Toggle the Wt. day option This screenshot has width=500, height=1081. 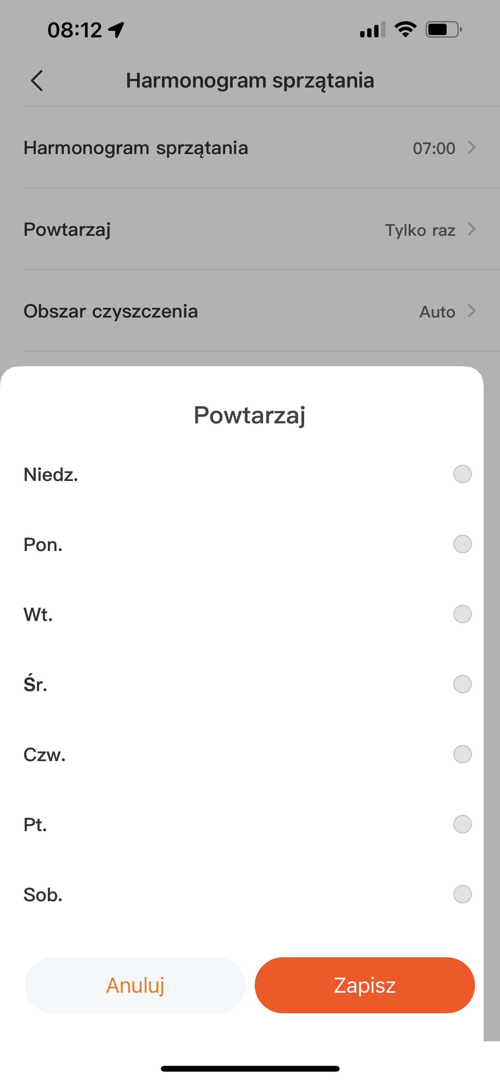tap(462, 614)
